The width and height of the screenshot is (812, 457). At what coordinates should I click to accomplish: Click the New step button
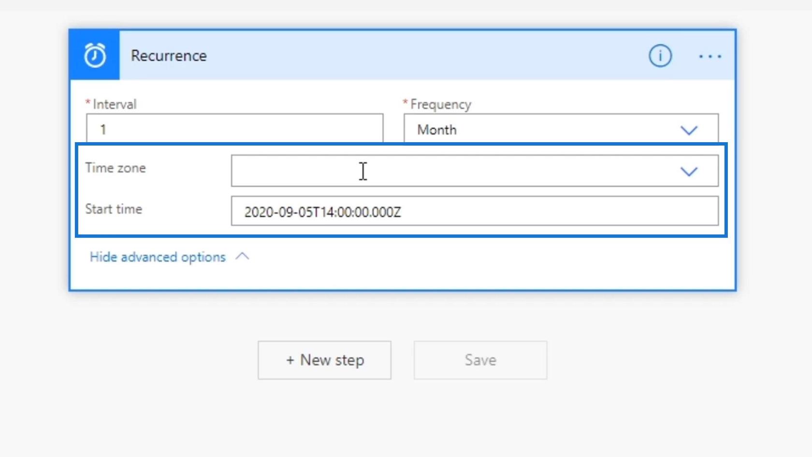tap(324, 360)
